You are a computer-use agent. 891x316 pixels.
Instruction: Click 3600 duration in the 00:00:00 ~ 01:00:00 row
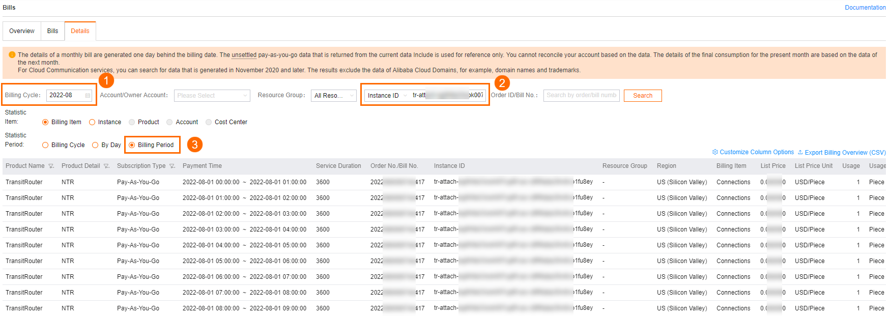pyautogui.click(x=323, y=182)
